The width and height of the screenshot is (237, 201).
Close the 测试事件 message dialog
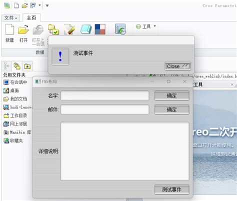(177, 66)
